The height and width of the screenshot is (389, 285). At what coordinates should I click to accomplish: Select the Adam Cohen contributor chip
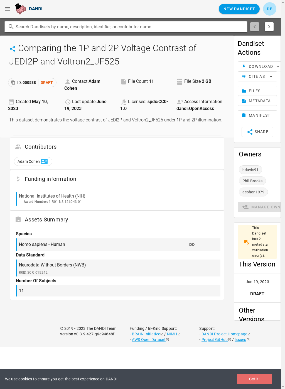33,161
